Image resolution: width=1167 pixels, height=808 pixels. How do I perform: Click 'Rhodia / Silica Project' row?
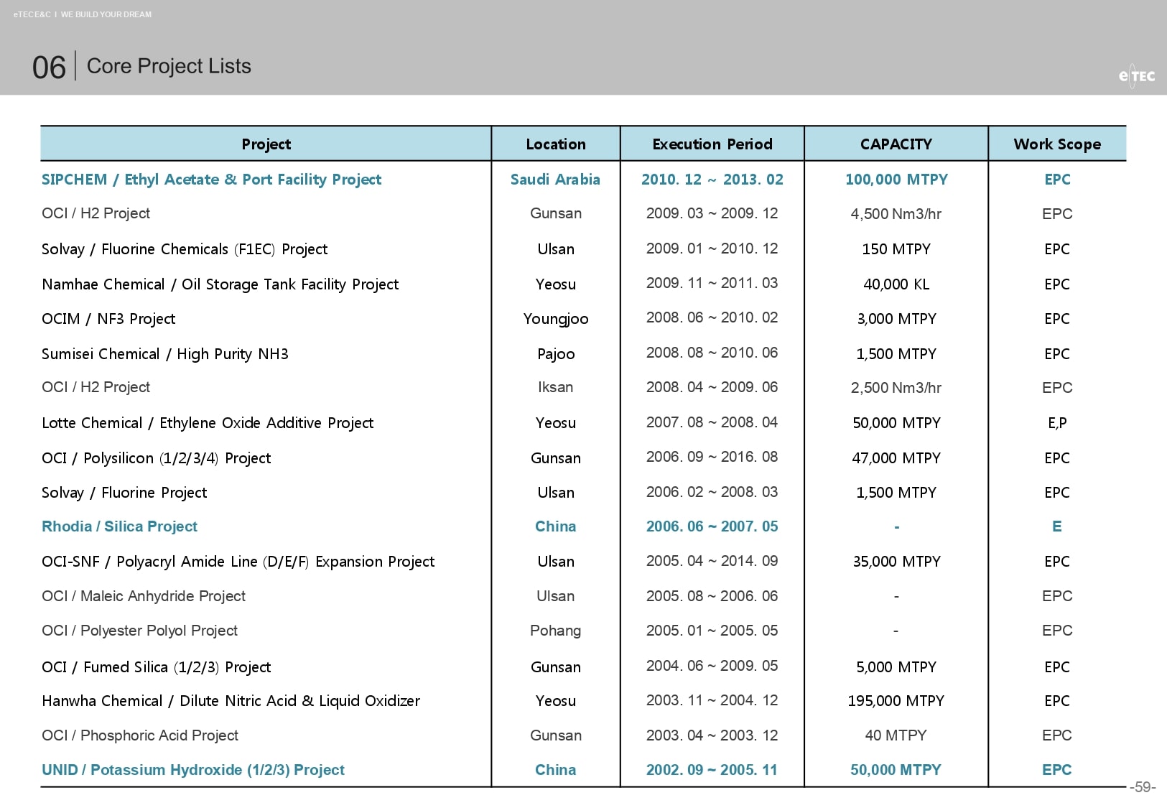coord(119,526)
